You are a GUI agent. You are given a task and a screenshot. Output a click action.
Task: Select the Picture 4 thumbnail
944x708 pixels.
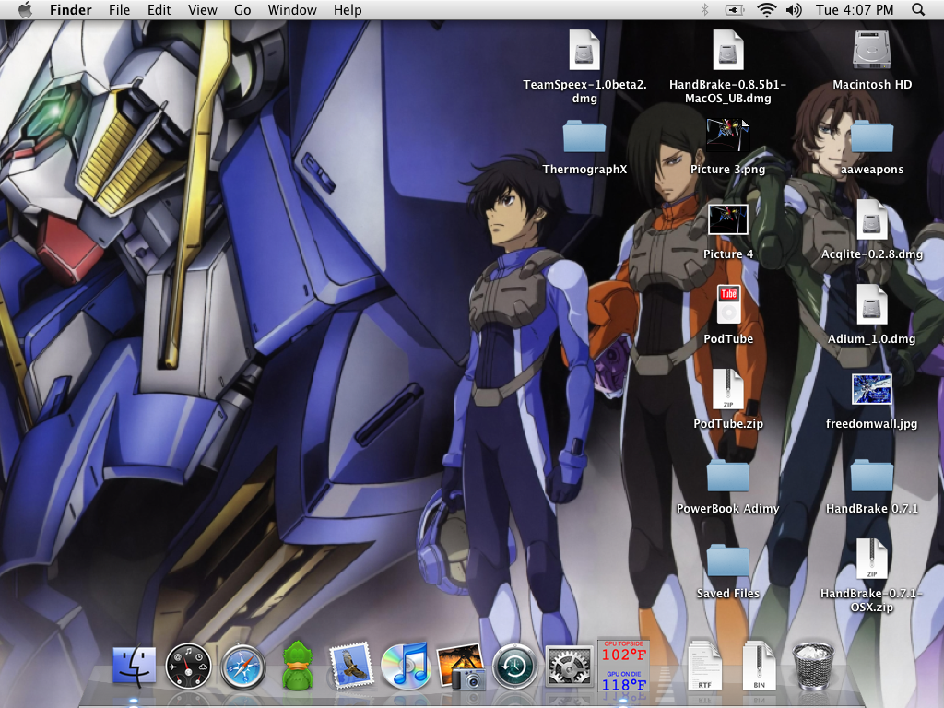(x=728, y=219)
